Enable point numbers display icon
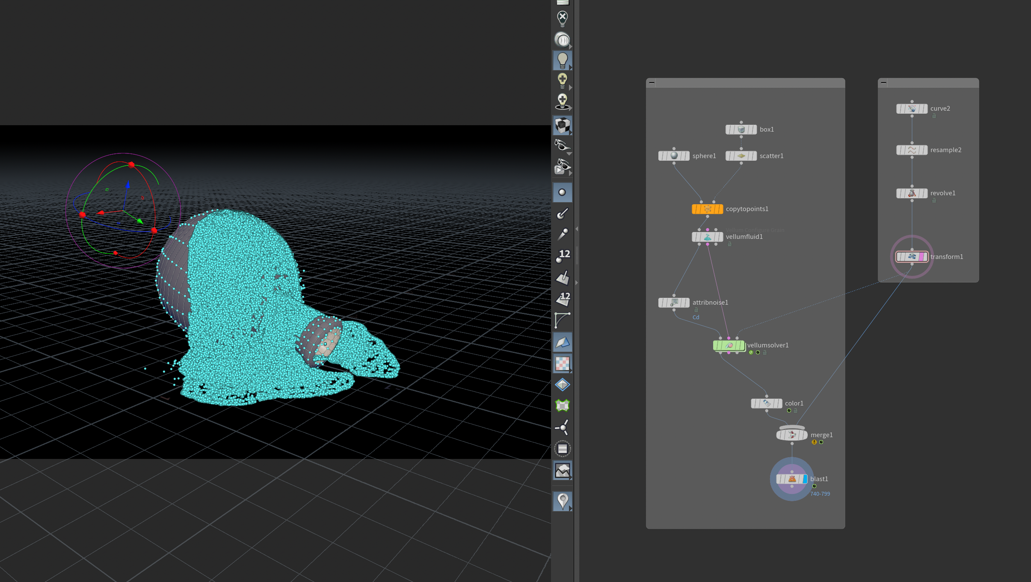This screenshot has width=1031, height=582. (562, 256)
